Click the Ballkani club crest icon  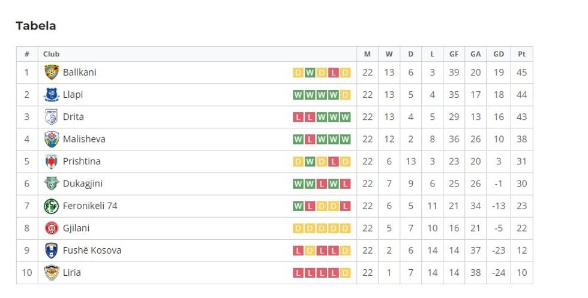point(52,73)
